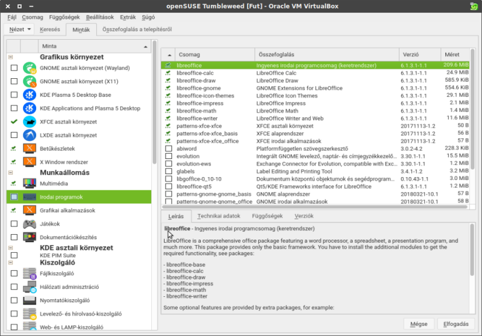Viewport: 482px width, 336px height.
Task: Sort patterns by the Minta column header
Action: pyautogui.click(x=95, y=46)
